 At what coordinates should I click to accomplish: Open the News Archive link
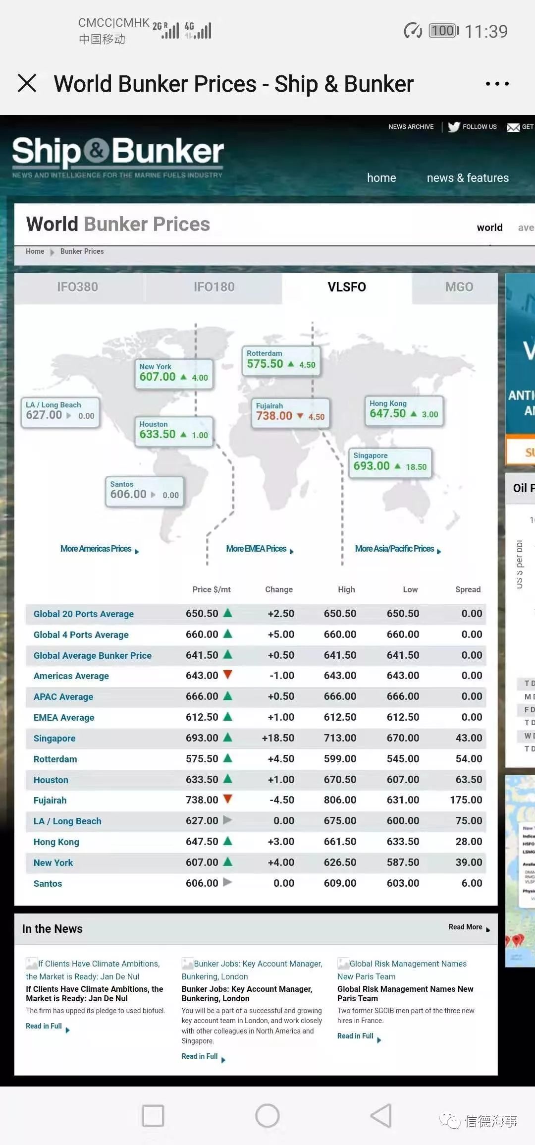pyautogui.click(x=411, y=127)
